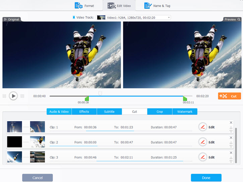Screen dimensions: 243x182
Task: Click the Edit Video film-scissors icon
Action: click(112, 6)
